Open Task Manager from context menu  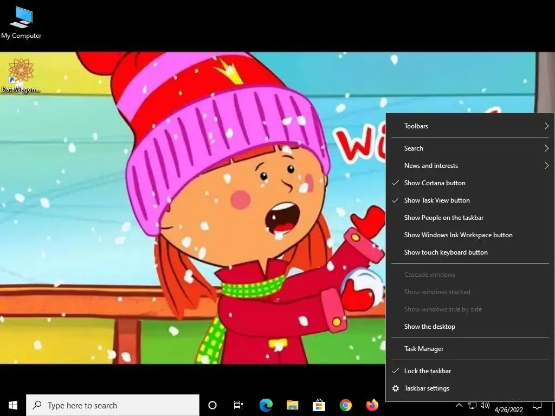pos(470,349)
